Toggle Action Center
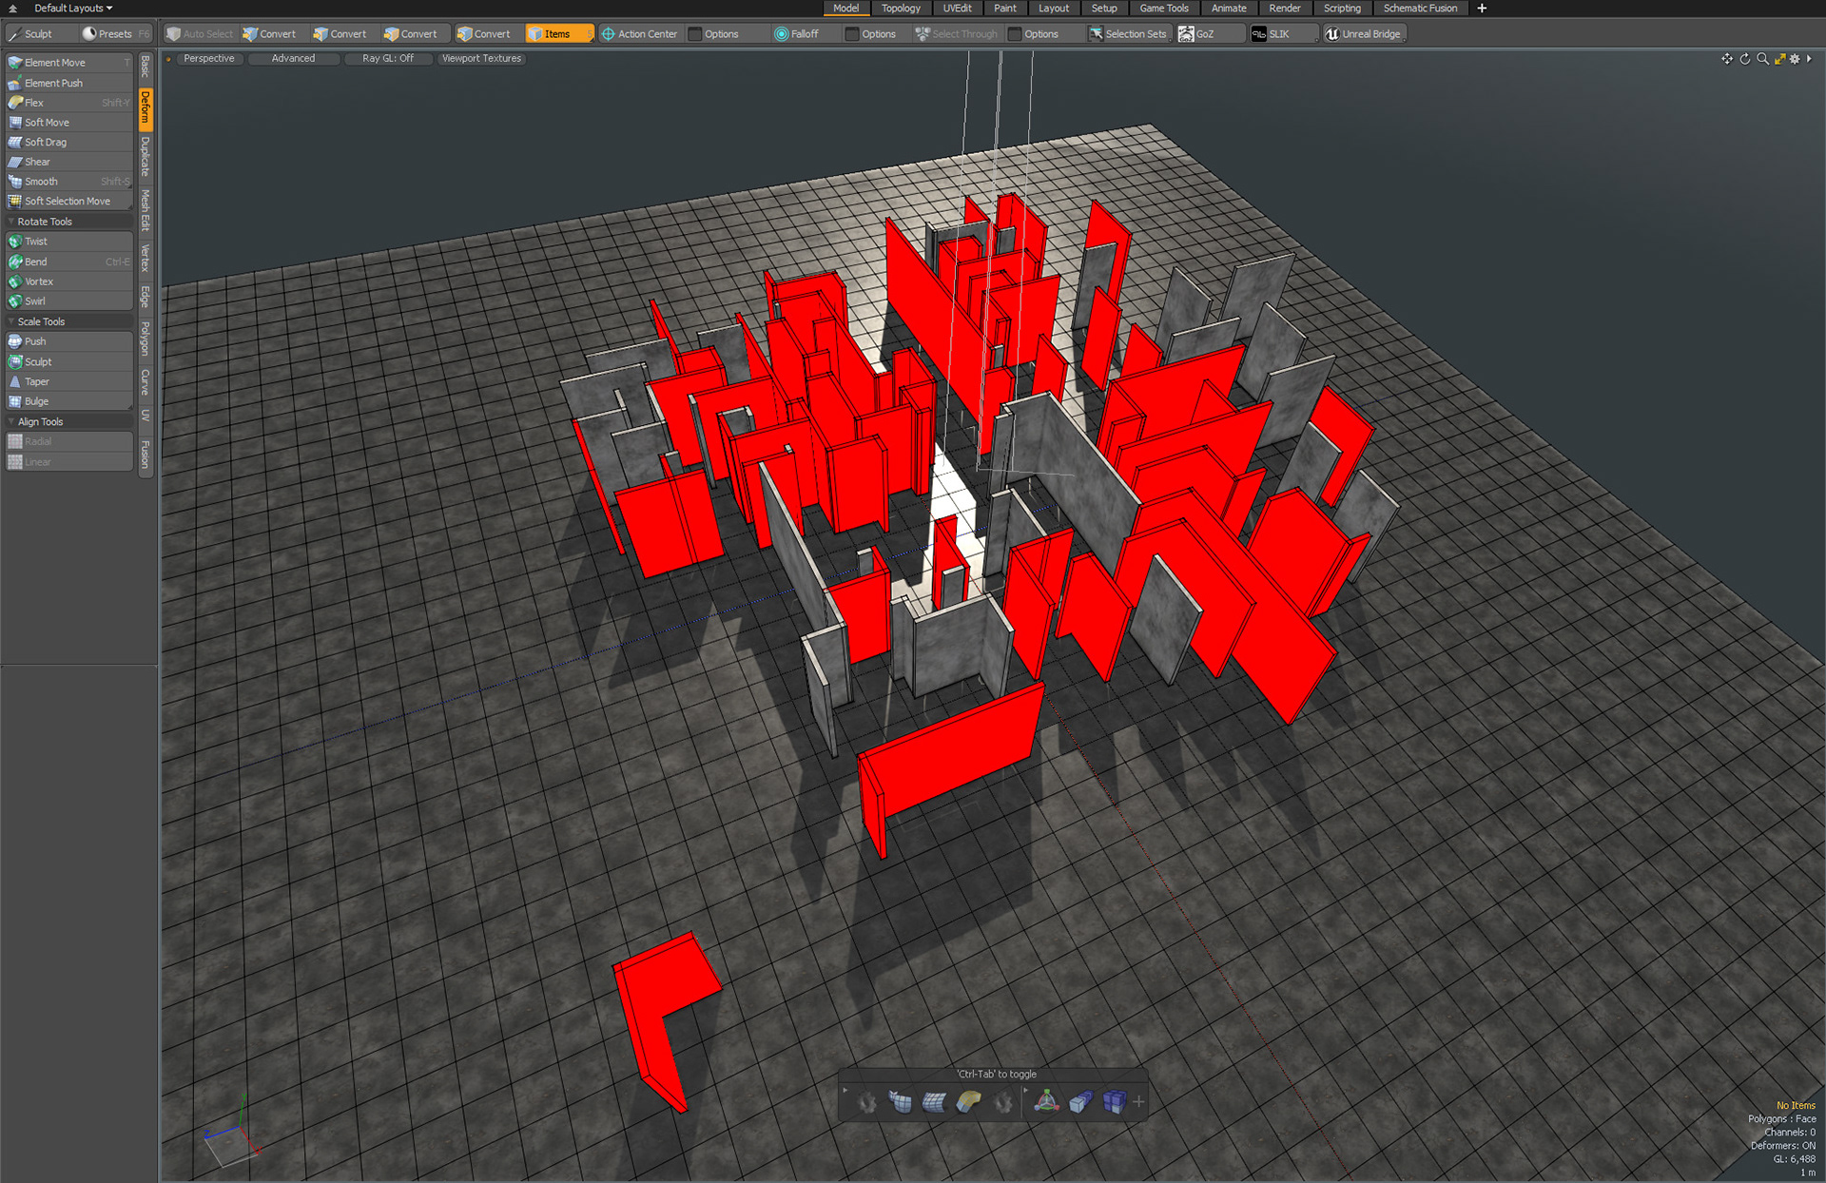This screenshot has height=1183, width=1826. pyautogui.click(x=639, y=34)
